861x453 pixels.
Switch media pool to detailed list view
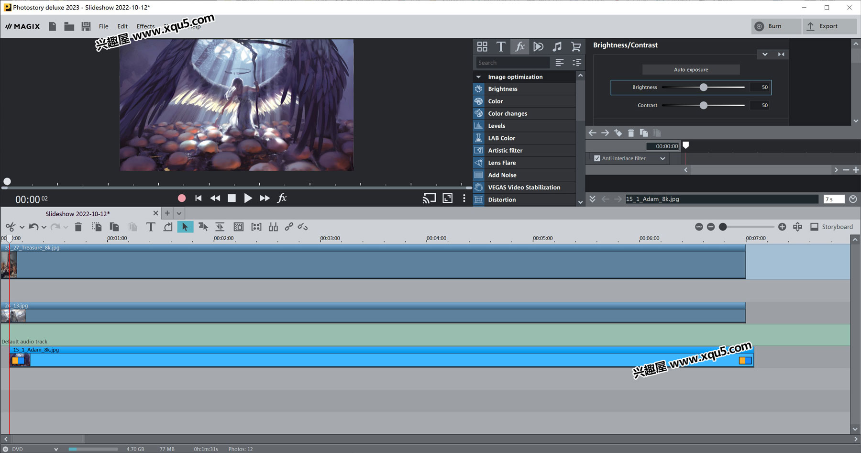click(x=577, y=63)
